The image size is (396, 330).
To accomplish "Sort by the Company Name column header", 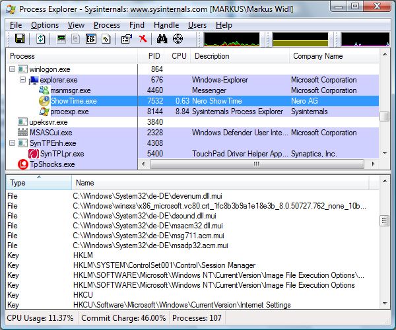I will (334, 56).
